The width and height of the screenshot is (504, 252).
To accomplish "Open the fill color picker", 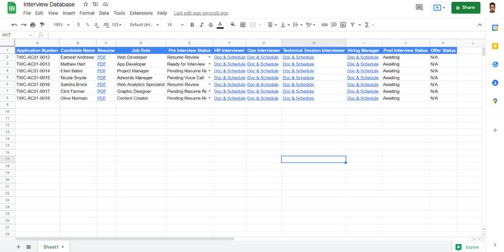I will (233, 25).
